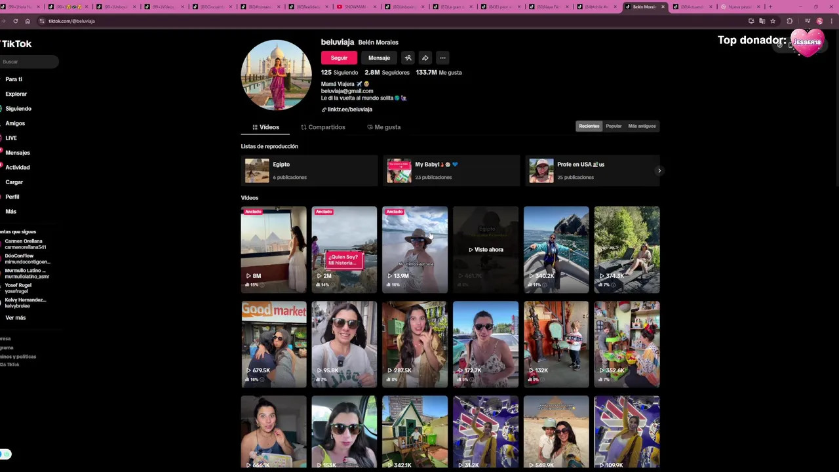Open the Profe en USA playlist
The height and width of the screenshot is (472, 839).
(x=592, y=170)
